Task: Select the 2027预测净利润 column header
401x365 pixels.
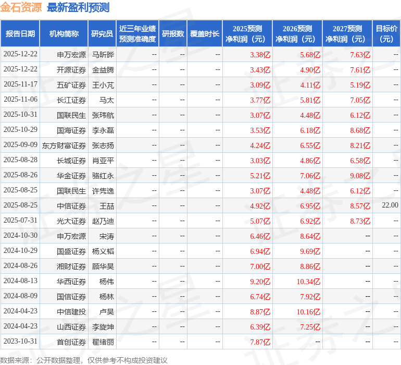Action: click(x=347, y=33)
